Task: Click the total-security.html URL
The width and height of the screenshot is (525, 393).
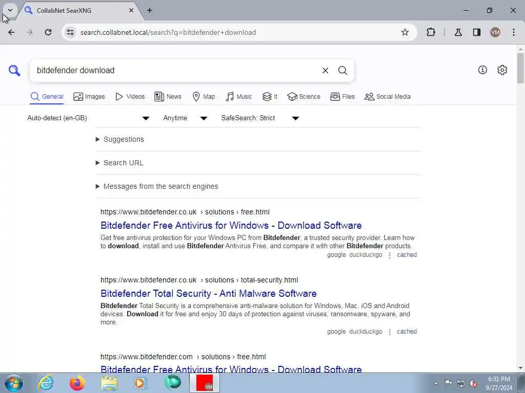Action: pyautogui.click(x=199, y=280)
